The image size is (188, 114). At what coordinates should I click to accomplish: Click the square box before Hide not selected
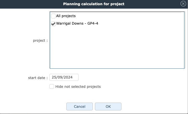[52, 87]
